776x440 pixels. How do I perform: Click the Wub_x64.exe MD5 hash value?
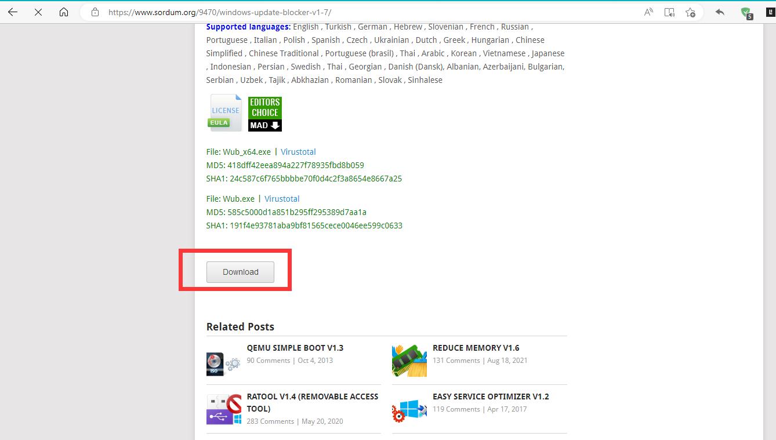(x=296, y=165)
